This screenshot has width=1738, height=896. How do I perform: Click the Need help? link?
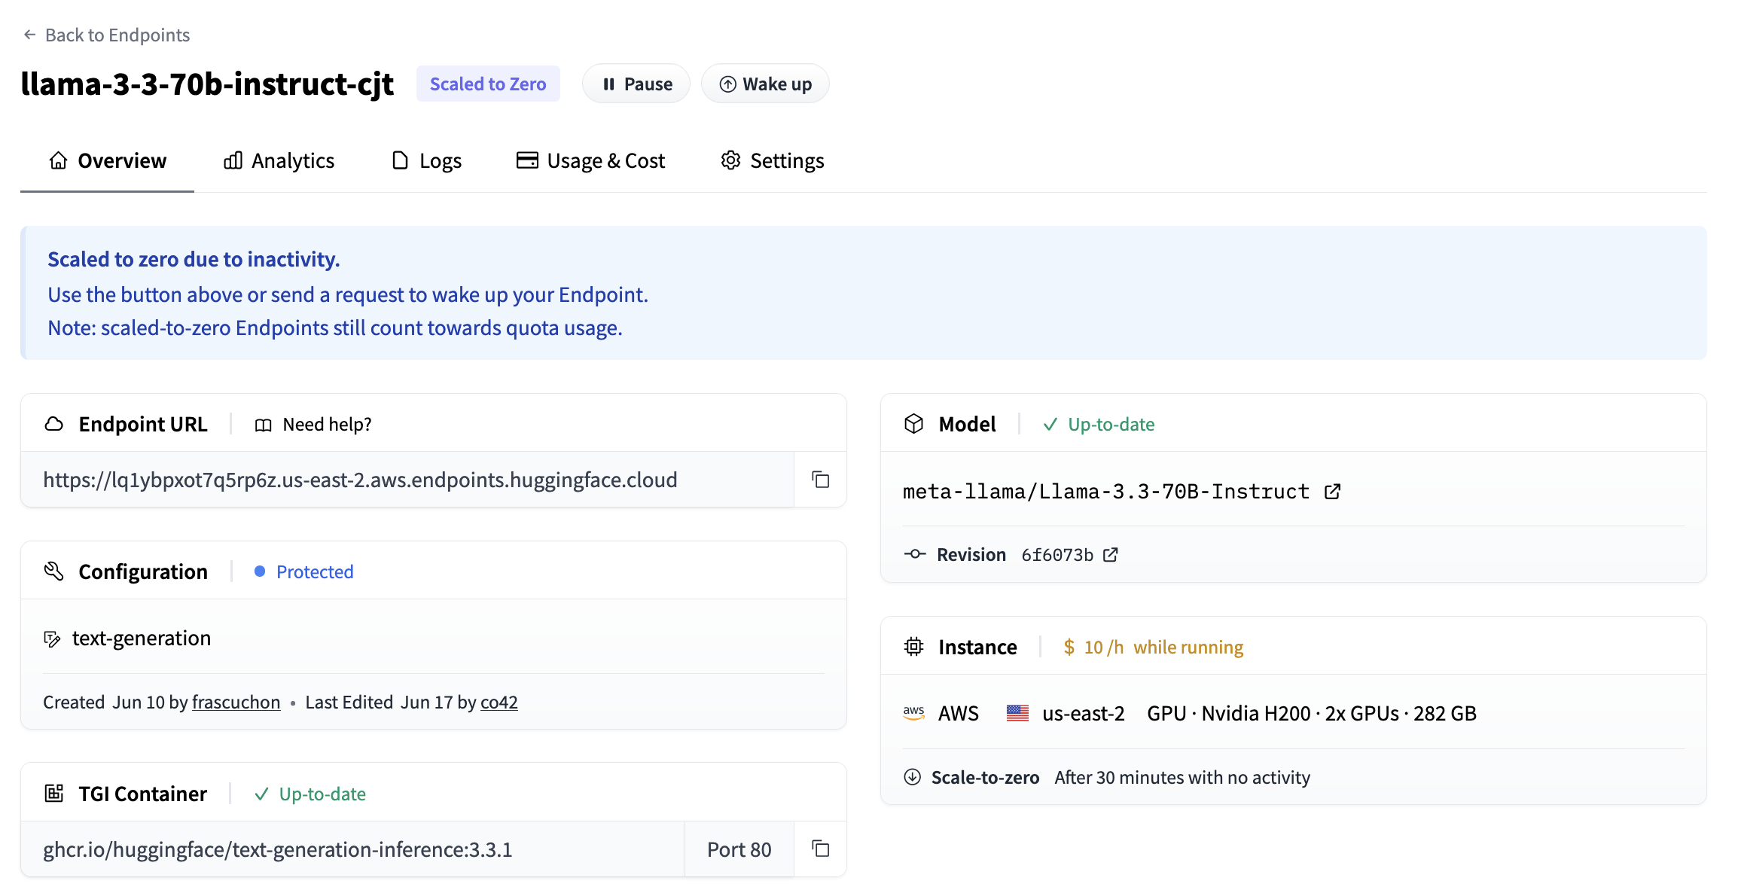[x=327, y=425]
